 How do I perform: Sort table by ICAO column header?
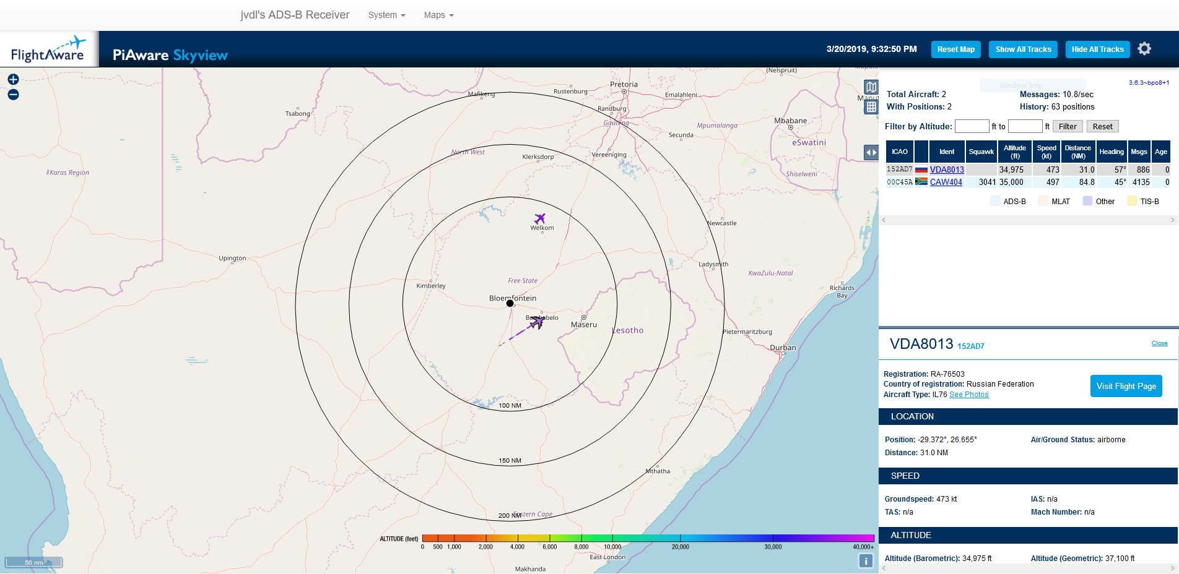point(900,152)
